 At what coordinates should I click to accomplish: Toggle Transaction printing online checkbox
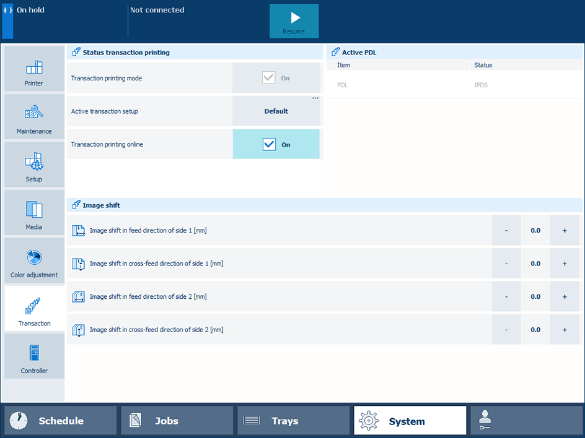pos(269,145)
